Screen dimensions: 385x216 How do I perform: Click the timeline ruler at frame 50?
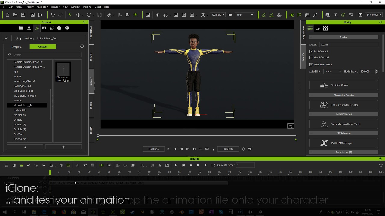pyautogui.click(x=149, y=172)
